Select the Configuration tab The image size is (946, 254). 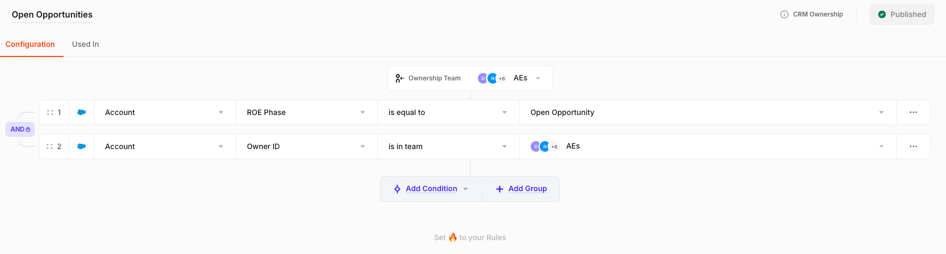pyautogui.click(x=30, y=44)
